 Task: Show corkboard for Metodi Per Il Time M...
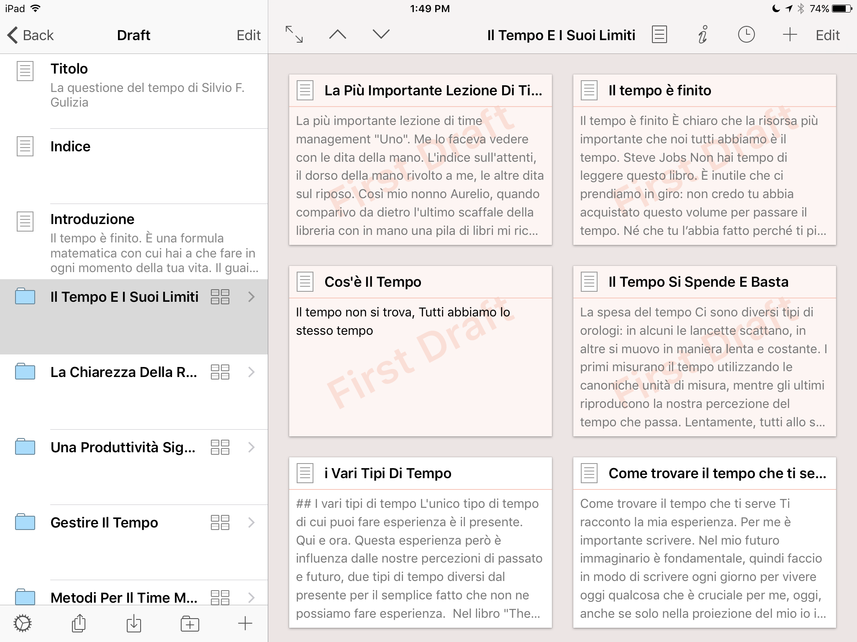220,597
